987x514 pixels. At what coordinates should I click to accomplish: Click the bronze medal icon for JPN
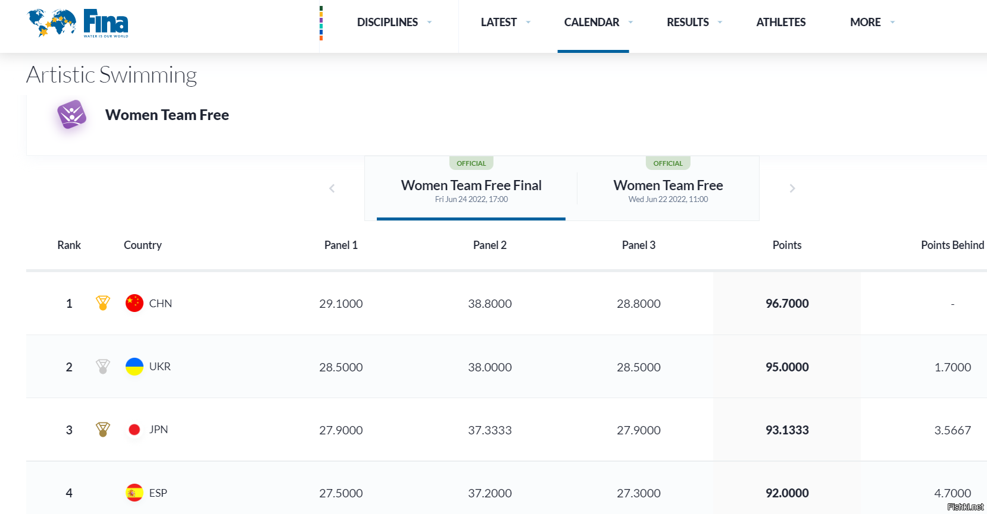(x=103, y=430)
